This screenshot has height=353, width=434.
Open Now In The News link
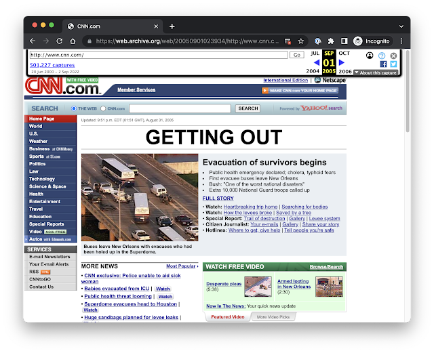(x=226, y=306)
